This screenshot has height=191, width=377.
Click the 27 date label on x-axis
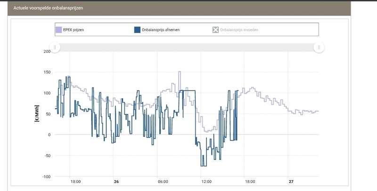291,182
